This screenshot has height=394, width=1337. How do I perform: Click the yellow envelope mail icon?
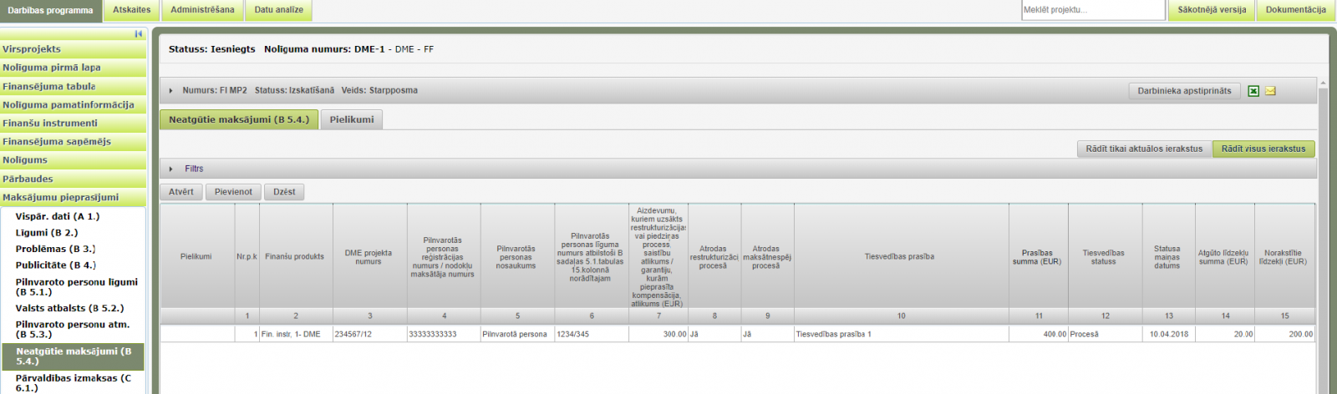1270,91
